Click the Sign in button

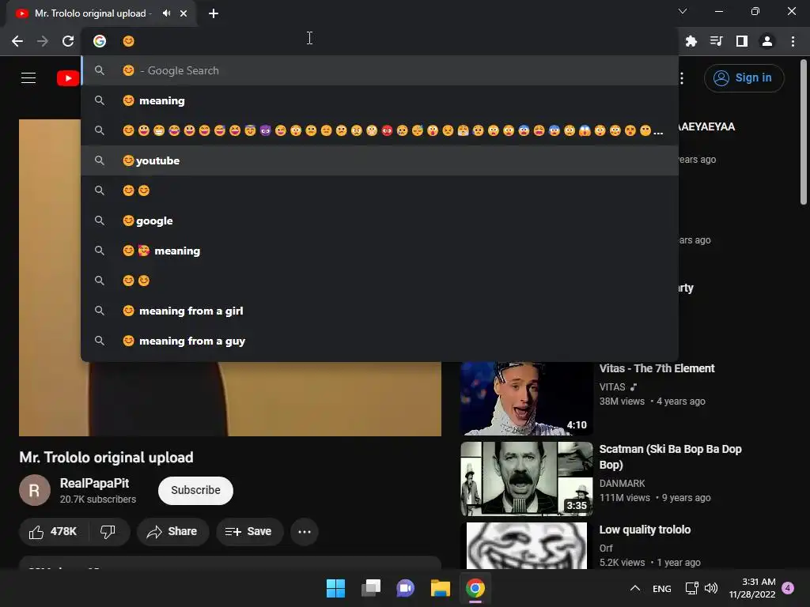(744, 78)
